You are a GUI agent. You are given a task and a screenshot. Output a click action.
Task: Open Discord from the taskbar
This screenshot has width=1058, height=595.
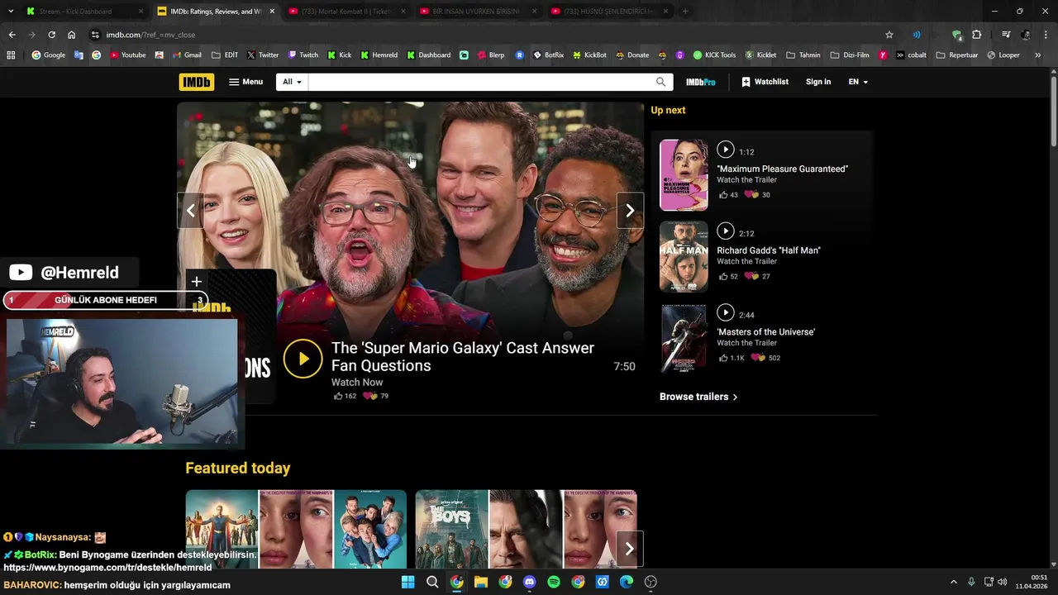[x=529, y=582]
